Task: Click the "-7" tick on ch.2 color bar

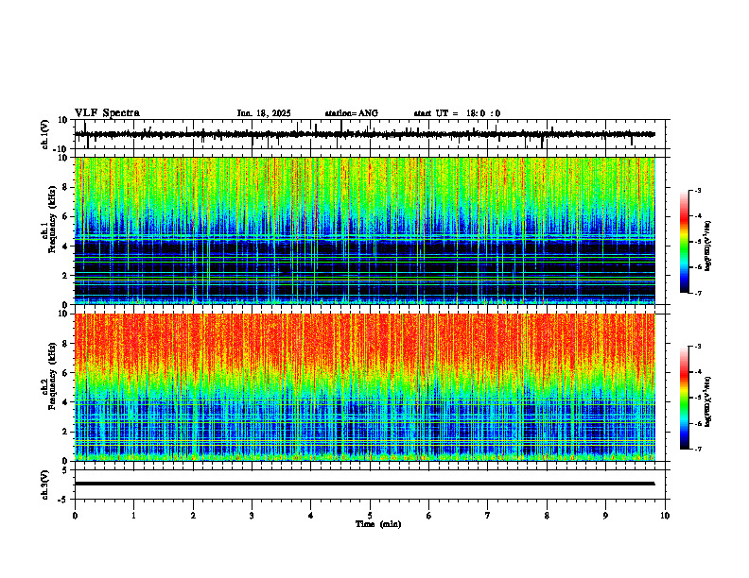Action: pyautogui.click(x=698, y=449)
